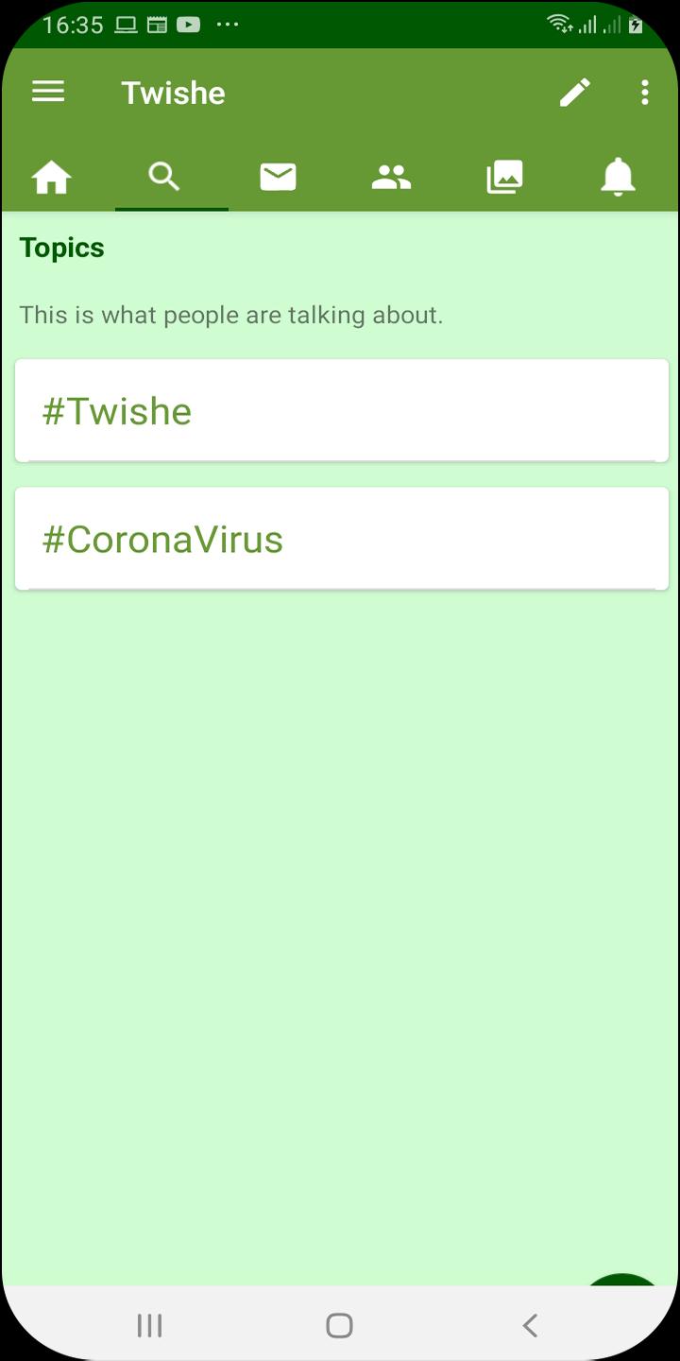The height and width of the screenshot is (1361, 680).
Task: Expand the status bar quick settings
Action: tap(340, 26)
